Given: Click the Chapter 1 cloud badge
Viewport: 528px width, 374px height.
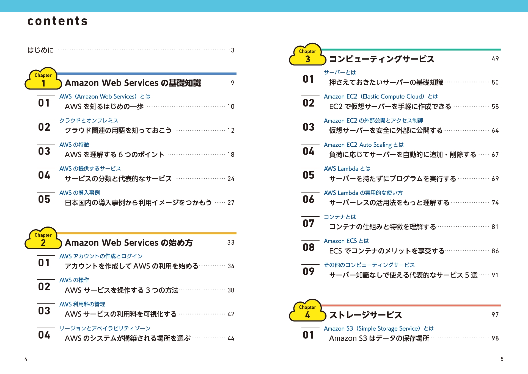Looking at the screenshot, I should (43, 79).
